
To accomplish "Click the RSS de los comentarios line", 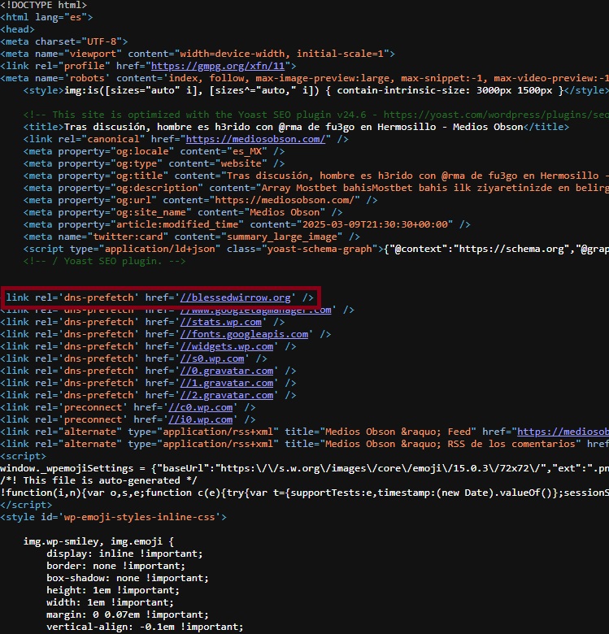I will pos(304,444).
